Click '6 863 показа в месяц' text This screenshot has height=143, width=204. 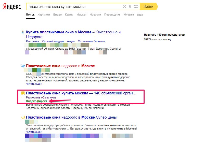[x=157, y=39]
